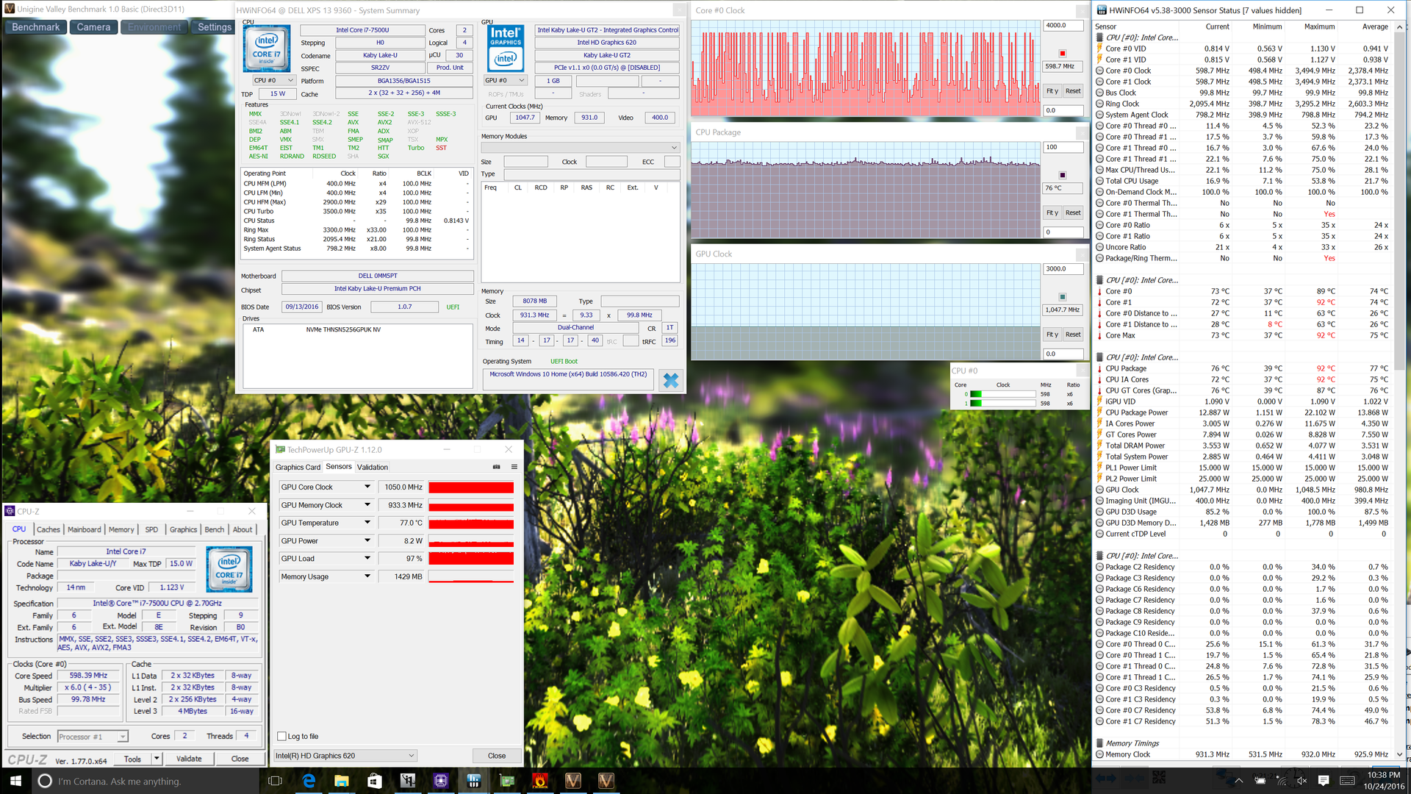Open the SPD tab in CPU-Z
The image size is (1411, 794).
[151, 529]
